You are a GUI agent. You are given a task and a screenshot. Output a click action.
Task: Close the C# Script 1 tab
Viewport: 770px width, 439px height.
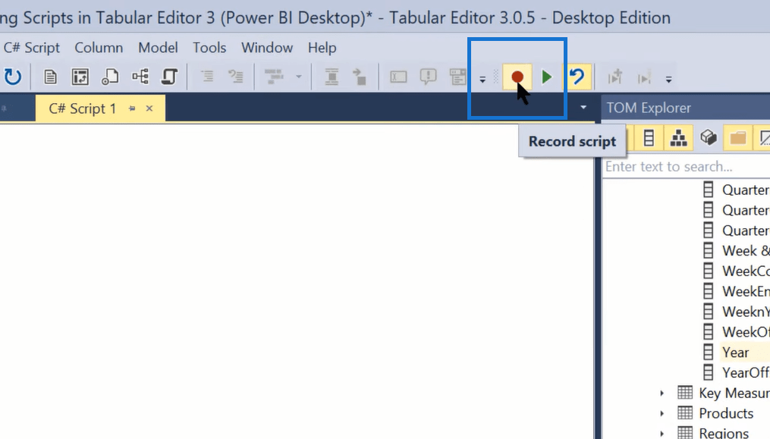[149, 108]
